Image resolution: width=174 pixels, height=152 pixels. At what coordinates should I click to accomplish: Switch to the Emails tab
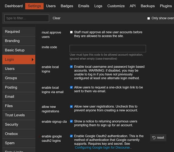click(84, 6)
